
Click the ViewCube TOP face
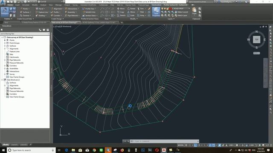(256, 40)
